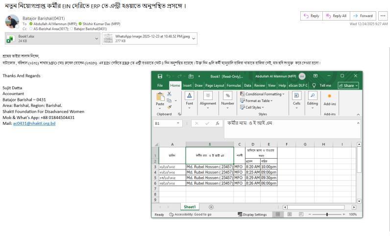The width and height of the screenshot is (390, 236).
Task: Click the Paste icon in Clipboard group
Action: click(160, 98)
